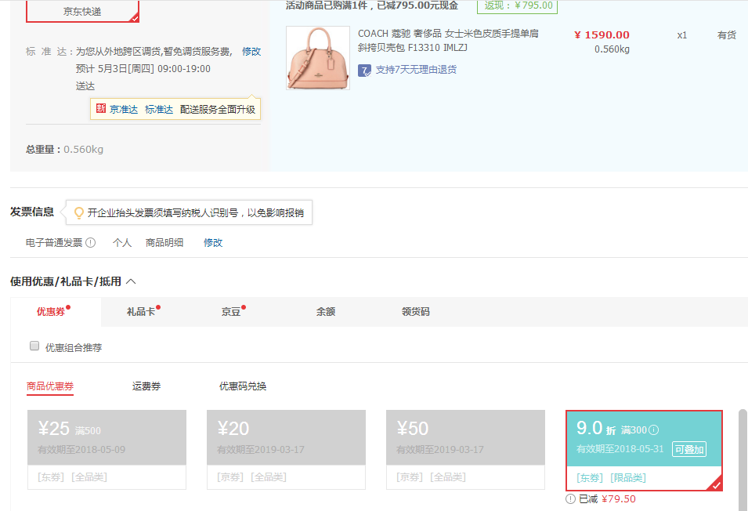This screenshot has height=511, width=748.
Task: Click the [东券] [限品类] coupon label
Action: coord(611,478)
